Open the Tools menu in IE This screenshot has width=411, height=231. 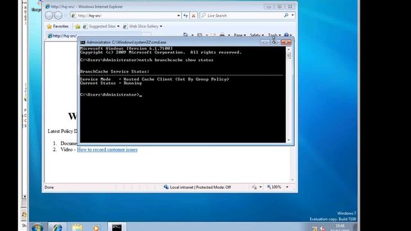point(274,35)
